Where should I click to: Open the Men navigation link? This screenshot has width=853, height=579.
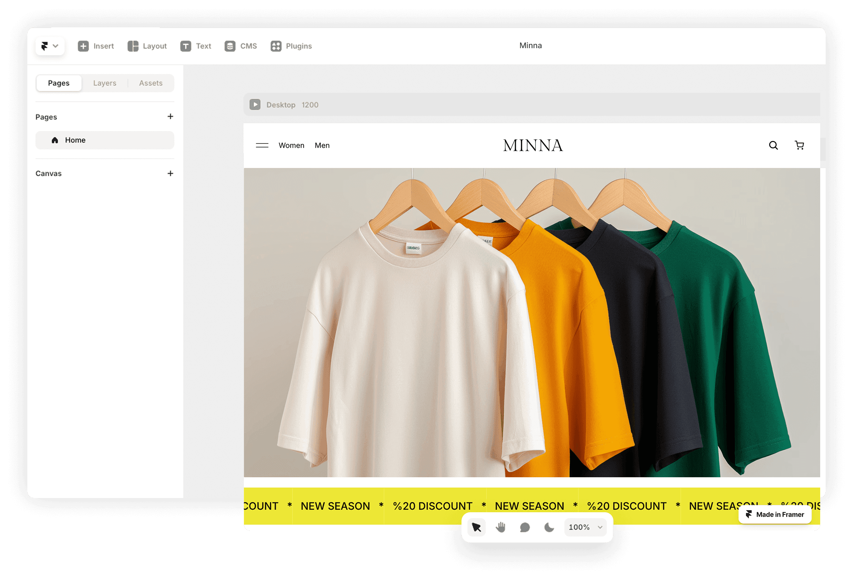click(x=322, y=146)
